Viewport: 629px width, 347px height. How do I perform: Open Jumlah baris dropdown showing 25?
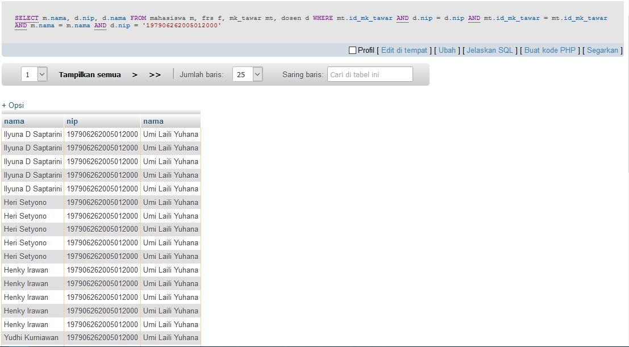(x=248, y=74)
